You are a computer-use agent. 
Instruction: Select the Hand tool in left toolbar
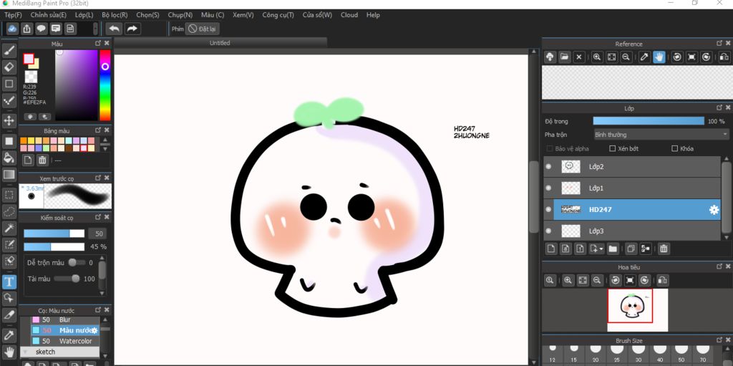pyautogui.click(x=9, y=352)
